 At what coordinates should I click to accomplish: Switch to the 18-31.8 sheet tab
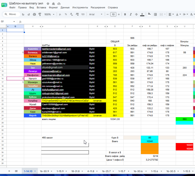pos(75,171)
